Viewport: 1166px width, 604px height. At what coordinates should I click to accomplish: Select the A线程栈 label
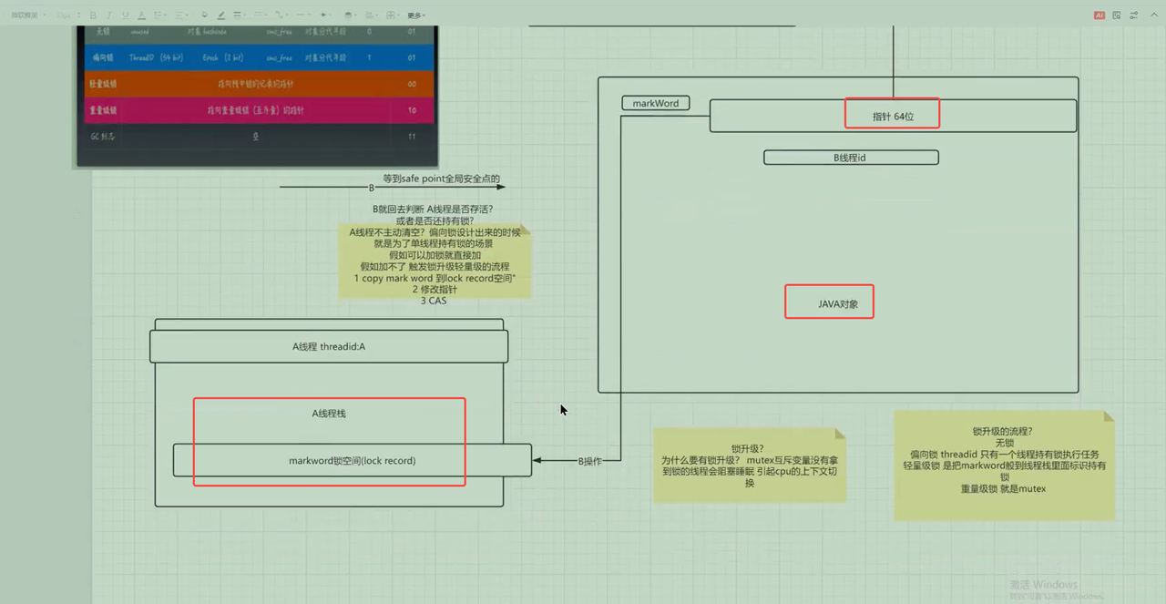pos(329,414)
